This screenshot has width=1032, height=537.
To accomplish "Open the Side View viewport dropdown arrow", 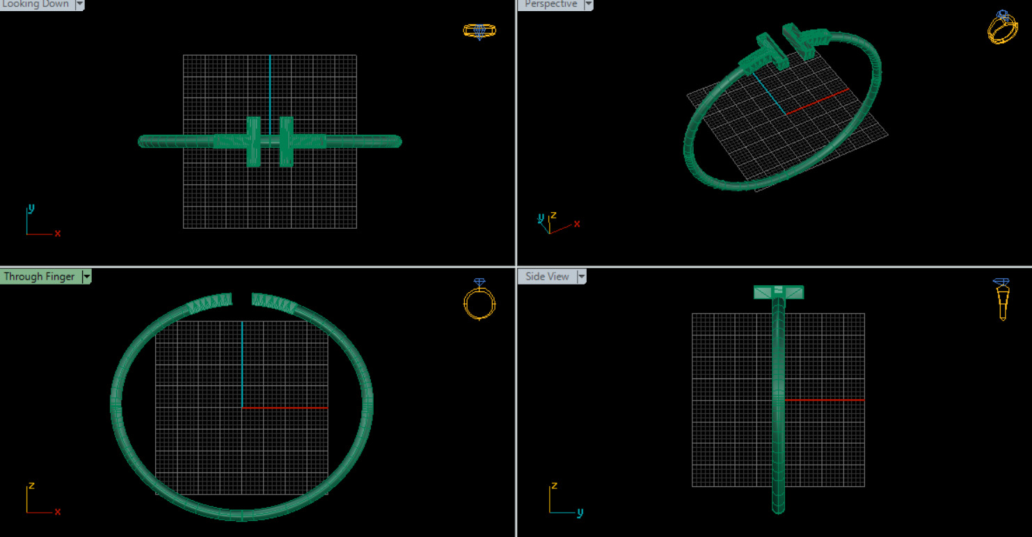I will tap(581, 276).
